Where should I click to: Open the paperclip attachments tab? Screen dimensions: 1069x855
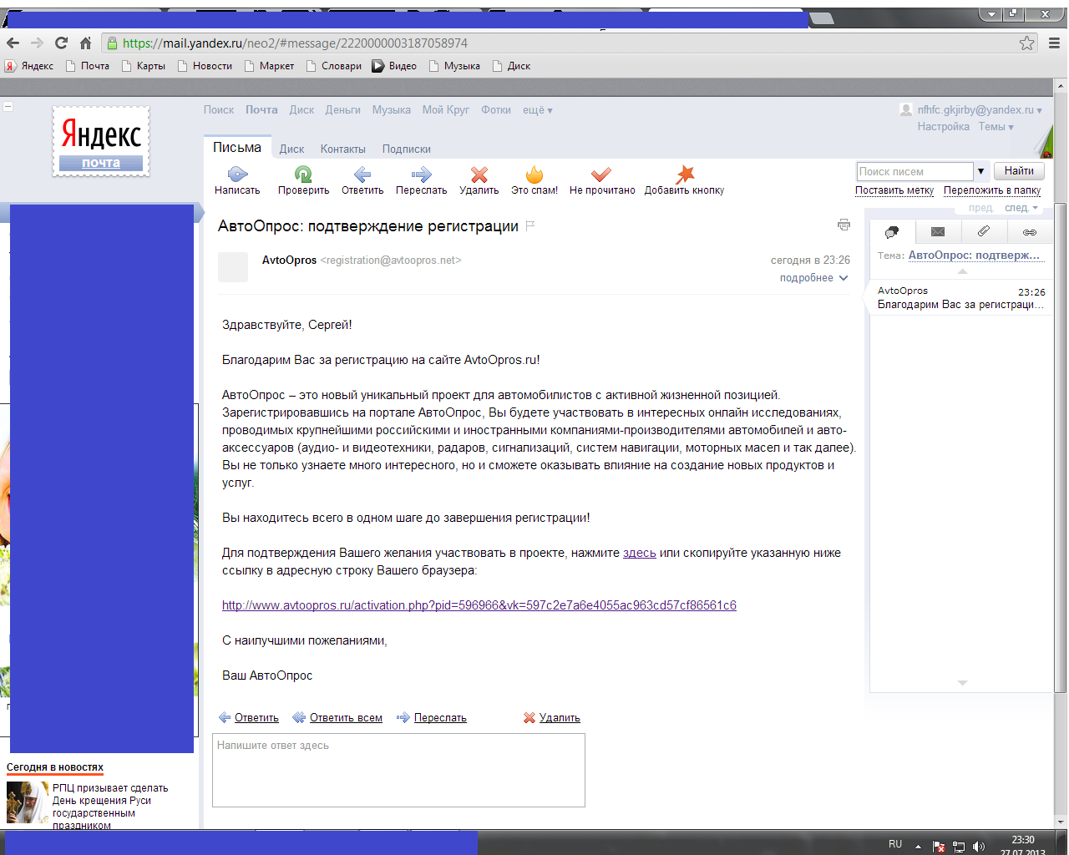[x=984, y=231]
